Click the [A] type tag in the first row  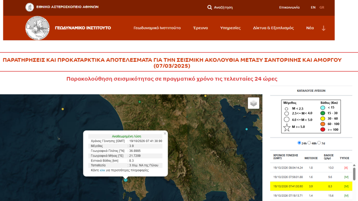tap(346, 168)
